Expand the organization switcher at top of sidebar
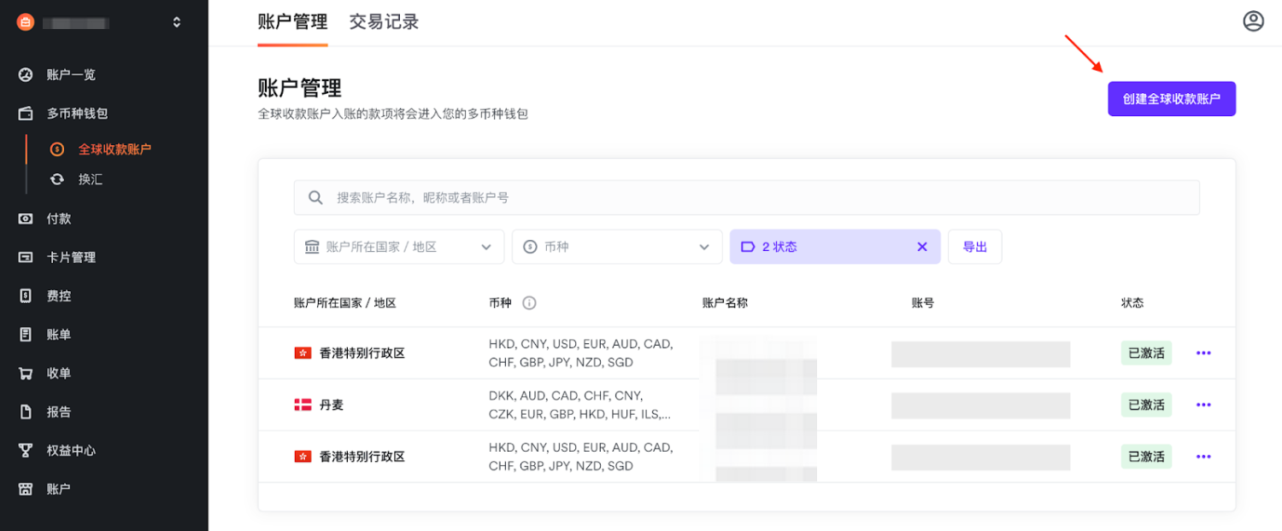 tap(177, 22)
